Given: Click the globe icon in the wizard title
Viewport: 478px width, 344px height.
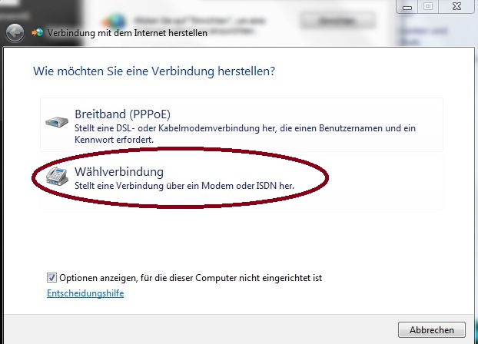Looking at the screenshot, I should tap(38, 32).
